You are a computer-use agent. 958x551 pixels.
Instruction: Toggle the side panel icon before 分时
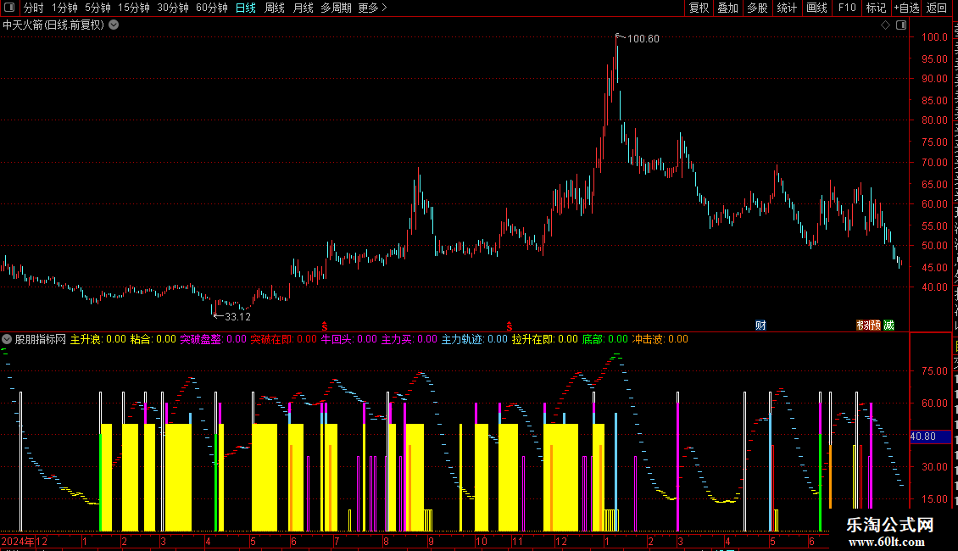click(x=9, y=8)
